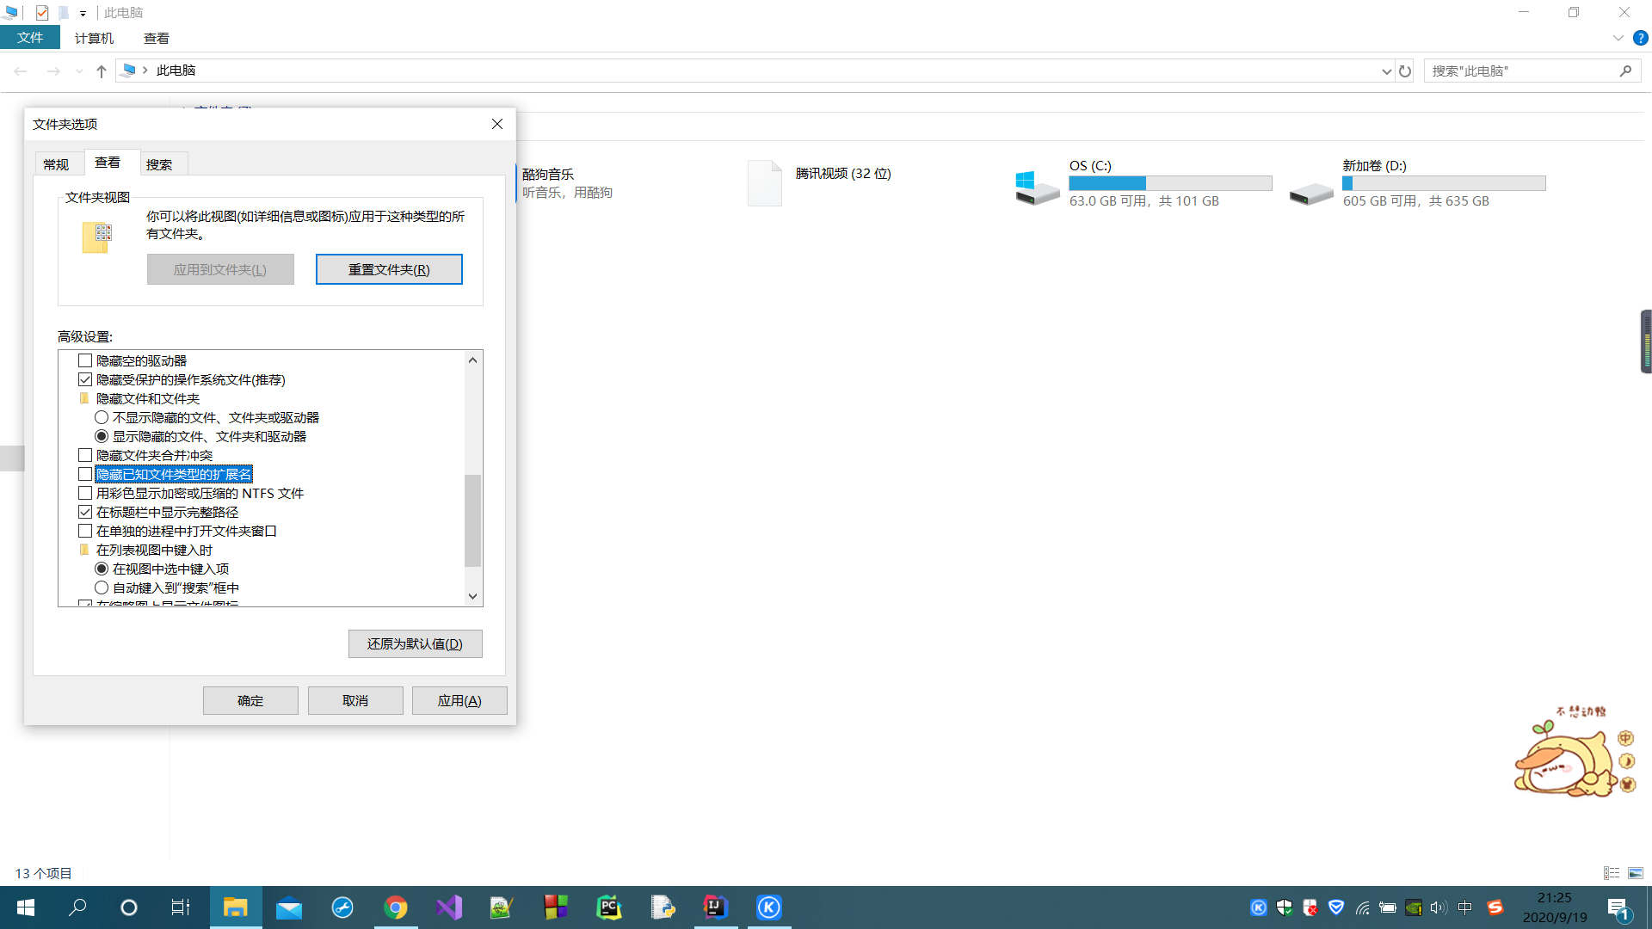Viewport: 1652px width, 929px height.
Task: Click Chrome icon in the taskbar
Action: tap(396, 907)
